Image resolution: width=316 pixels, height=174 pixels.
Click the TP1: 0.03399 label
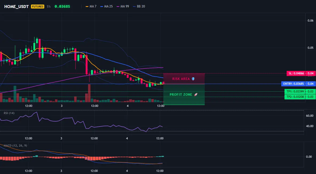(295, 91)
